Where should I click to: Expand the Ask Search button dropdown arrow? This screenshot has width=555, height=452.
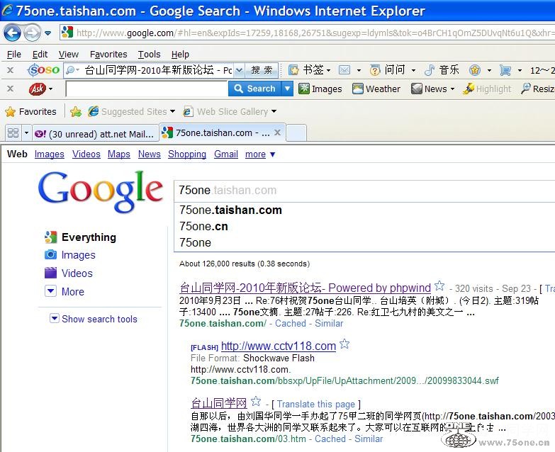coord(287,89)
